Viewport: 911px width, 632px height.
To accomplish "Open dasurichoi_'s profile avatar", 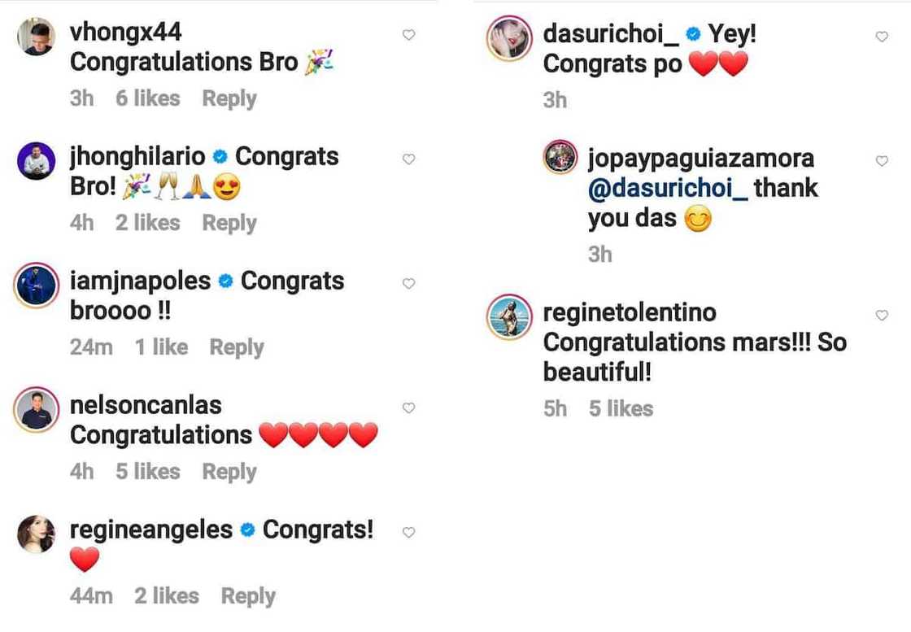I will (509, 38).
